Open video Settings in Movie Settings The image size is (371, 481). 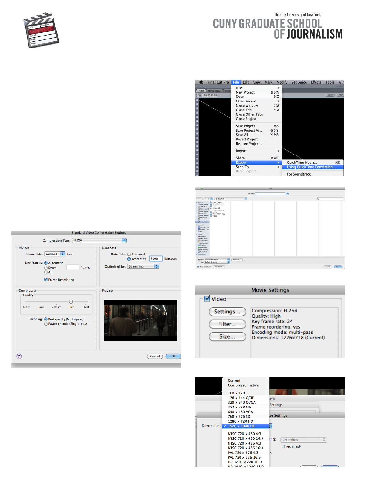coord(227,312)
